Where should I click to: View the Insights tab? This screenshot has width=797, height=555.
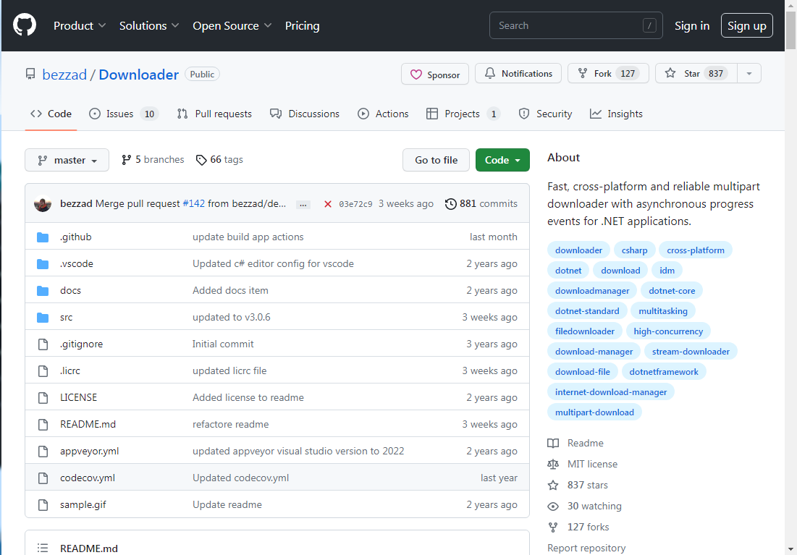pyautogui.click(x=616, y=114)
